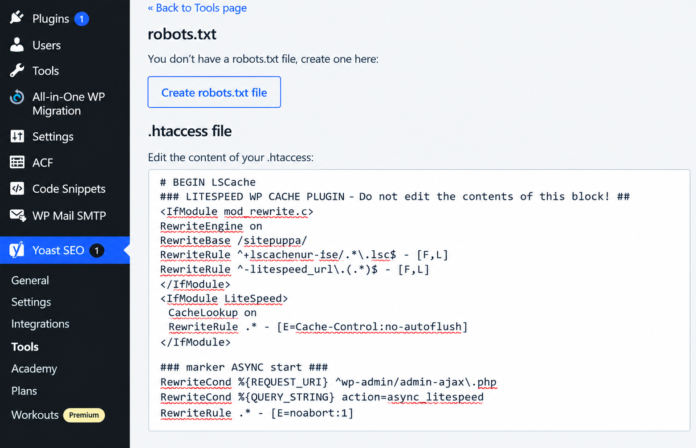Click the 'E=Cache-Control:no-autoflush' rule line
696x448 pixels.
[318, 327]
